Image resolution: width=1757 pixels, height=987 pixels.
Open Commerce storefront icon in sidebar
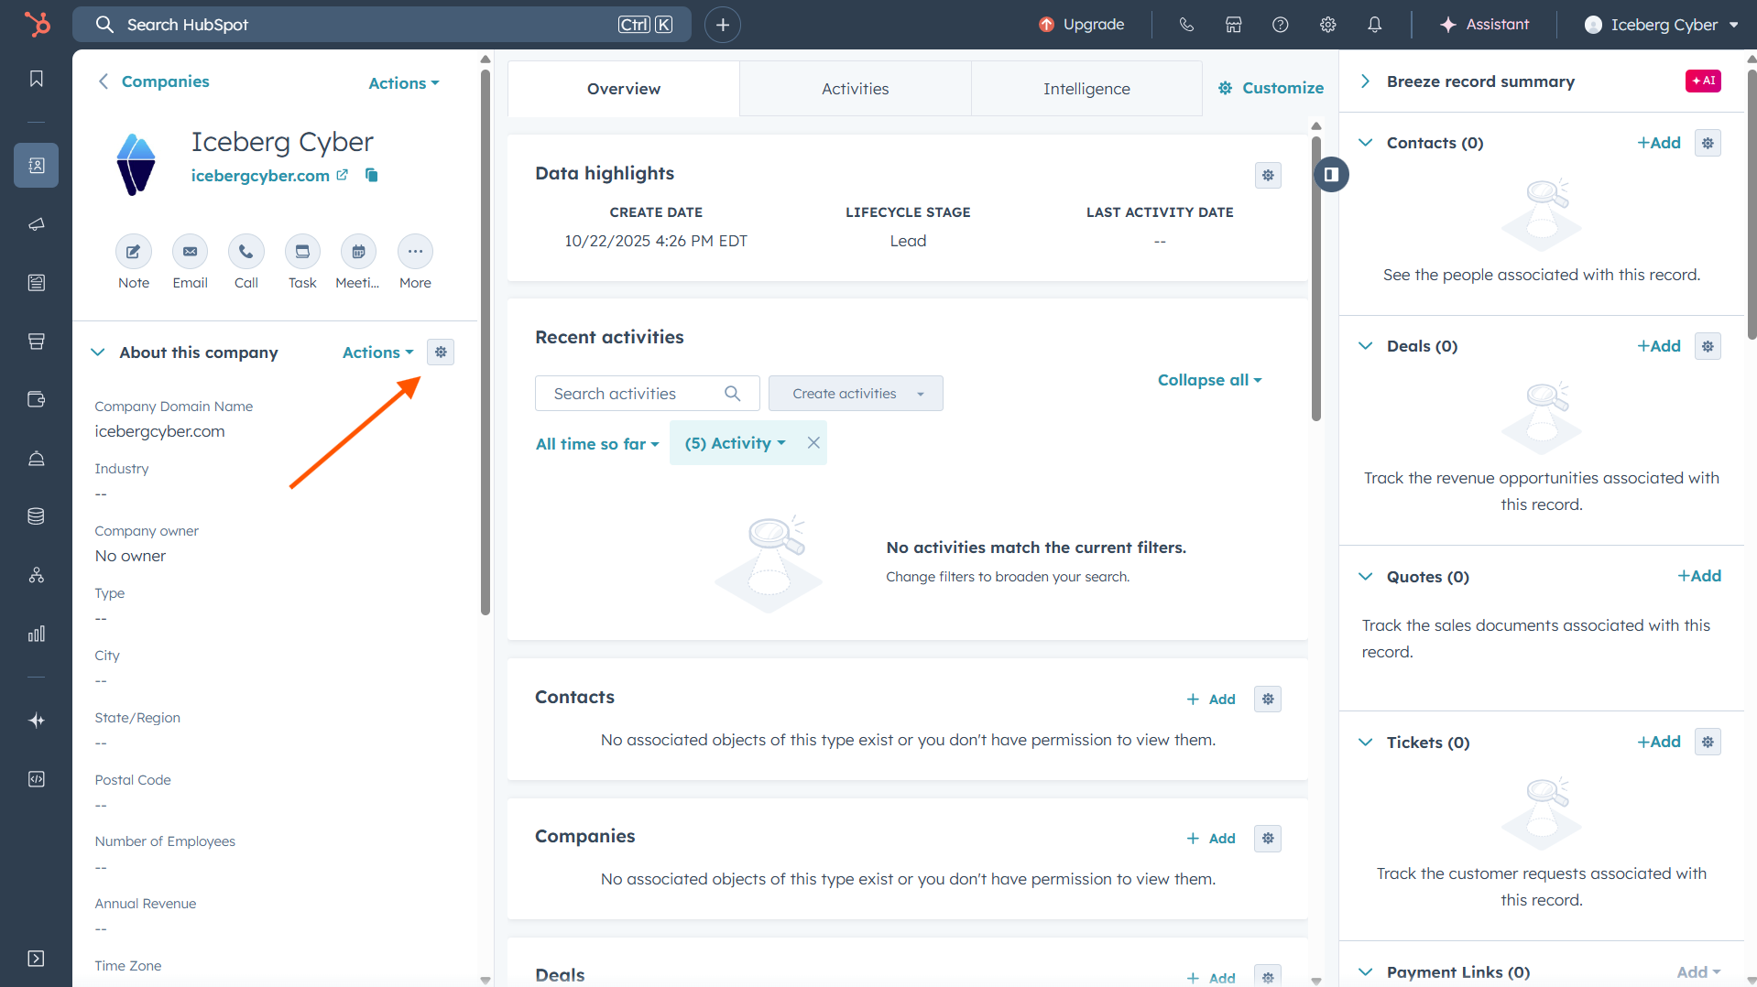[37, 342]
